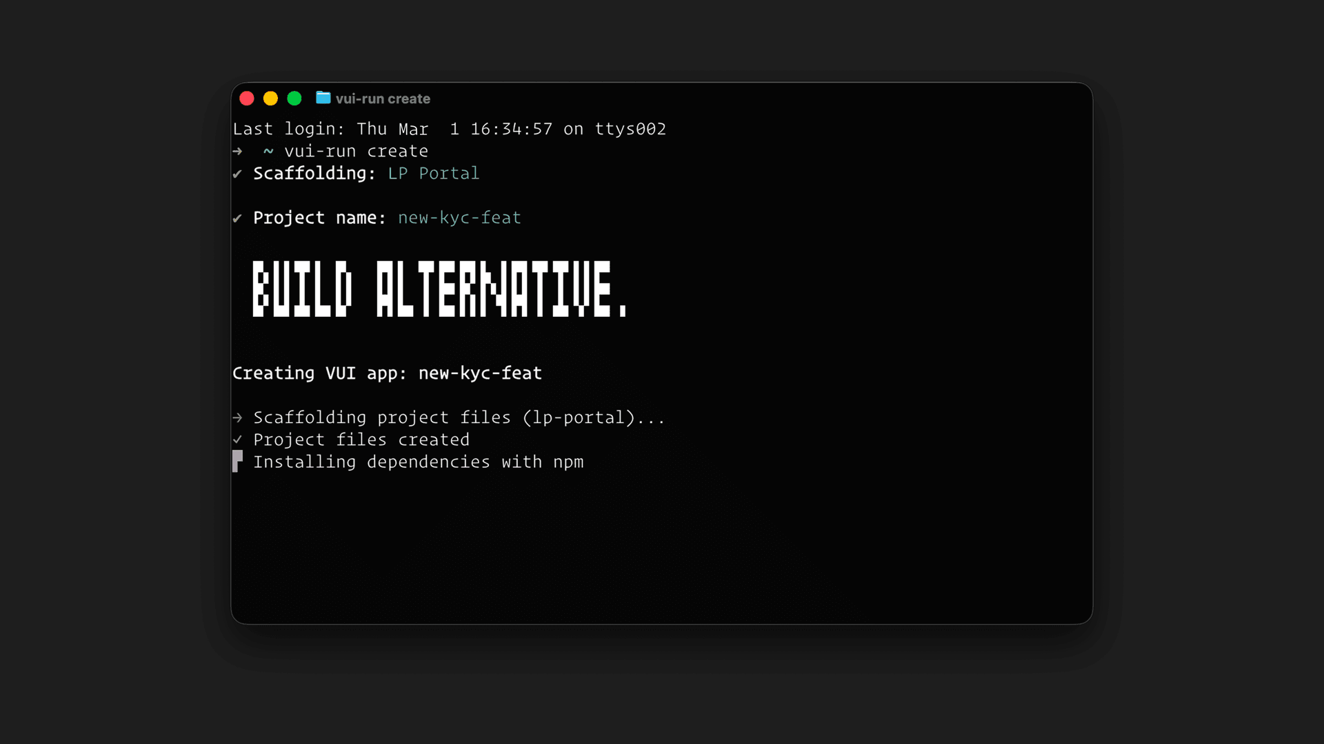Click 'Installing dependencies with npm' text
Screen dimensions: 1324x744
(x=419, y=462)
